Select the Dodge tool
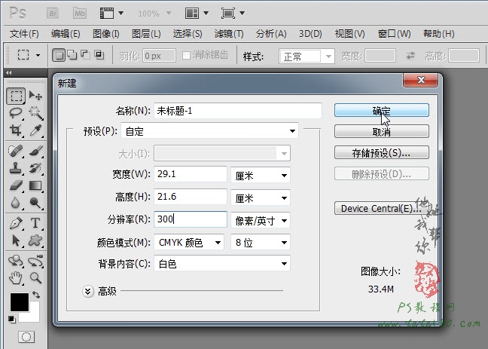The image size is (488, 349). pyautogui.click(x=35, y=203)
